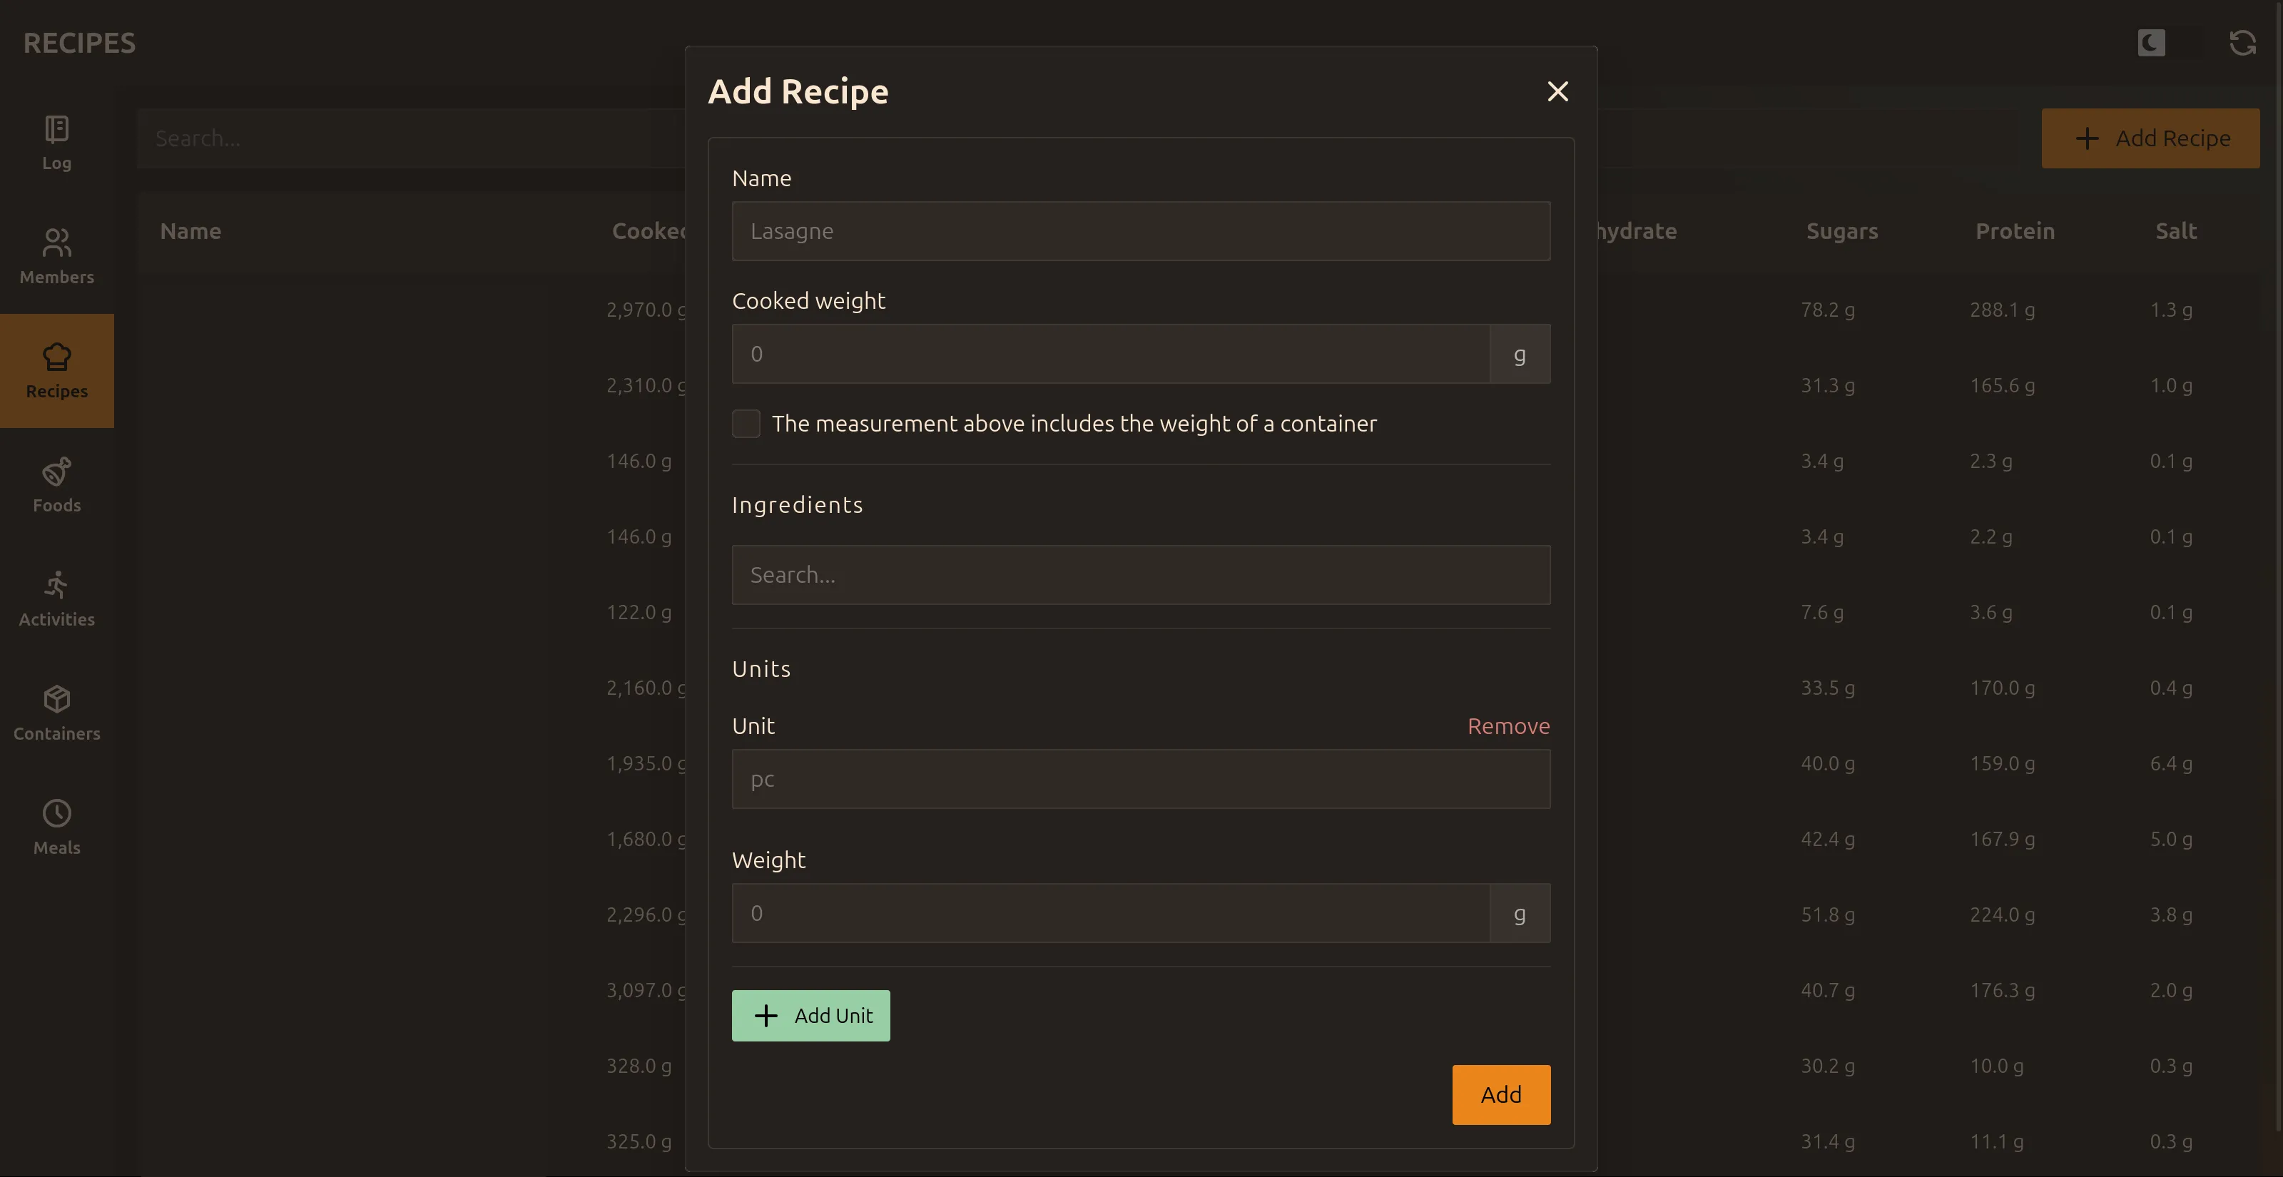The image size is (2283, 1177).
Task: Remove the pc unit from the recipe
Action: pos(1507,726)
